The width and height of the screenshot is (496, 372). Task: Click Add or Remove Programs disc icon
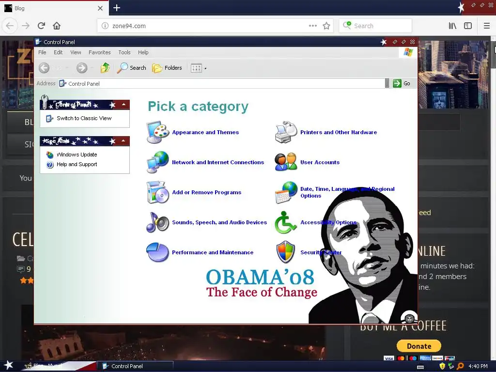pyautogui.click(x=157, y=192)
